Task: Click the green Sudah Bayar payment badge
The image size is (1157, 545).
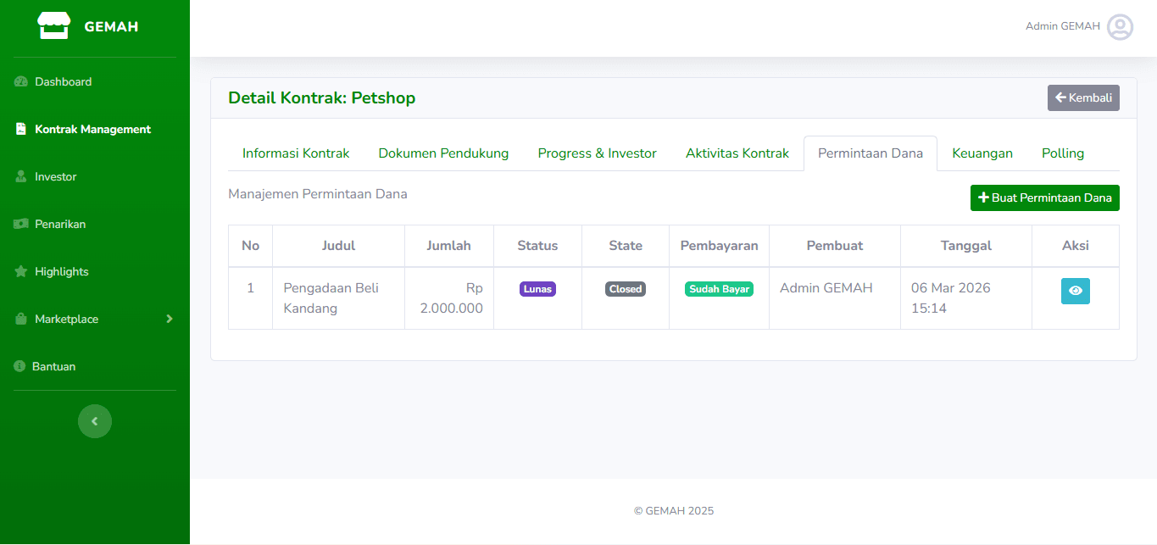Action: pyautogui.click(x=719, y=289)
